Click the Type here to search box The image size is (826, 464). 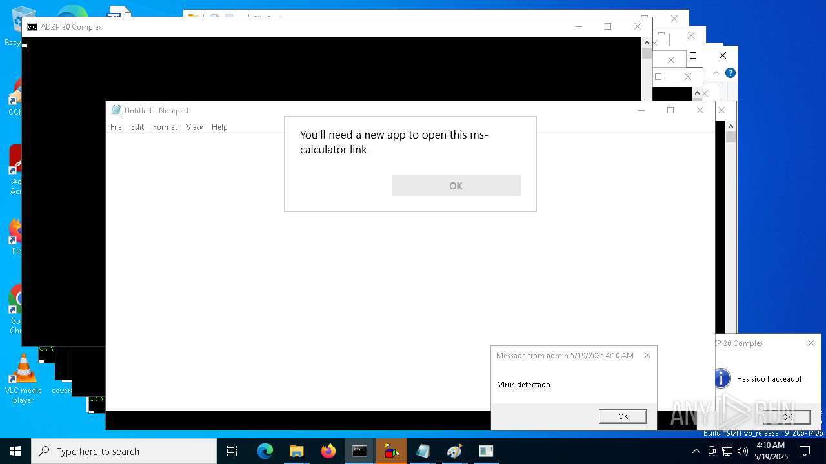124,451
